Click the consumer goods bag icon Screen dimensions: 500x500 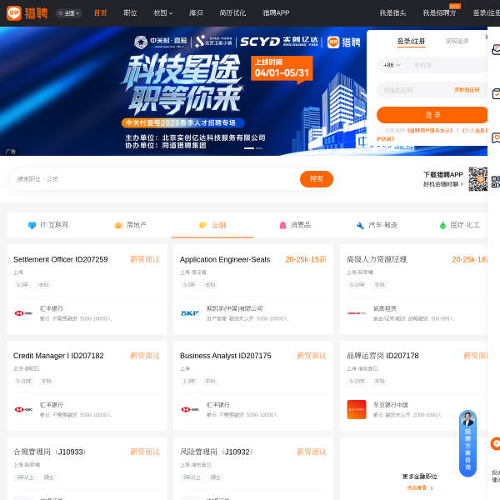[282, 226]
